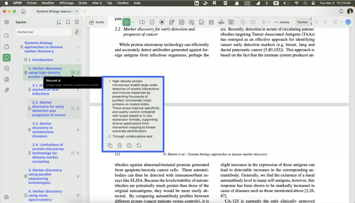The width and height of the screenshot is (355, 203).
Task: Click the save icon in toolbar
Action: pos(336,22)
